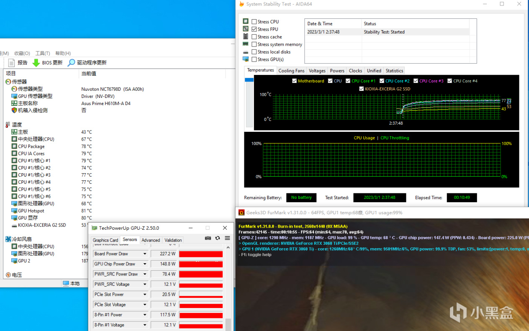Open GPU-Z Advanced tab
Viewport: 529px width, 331px height.
(x=151, y=240)
